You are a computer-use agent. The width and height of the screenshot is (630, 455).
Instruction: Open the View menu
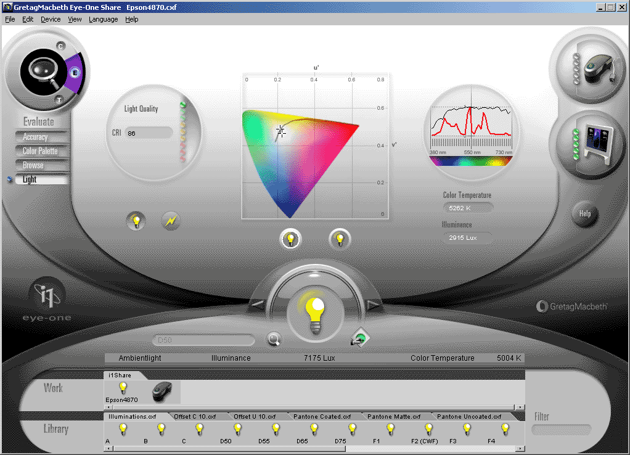click(75, 19)
